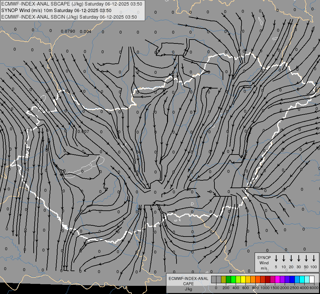Click the 0.0790 value on the map
Viewport: 320px width, 294px height.
(x=68, y=31)
